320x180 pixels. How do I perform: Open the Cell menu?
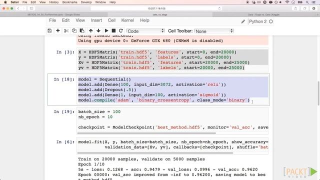click(111, 20)
